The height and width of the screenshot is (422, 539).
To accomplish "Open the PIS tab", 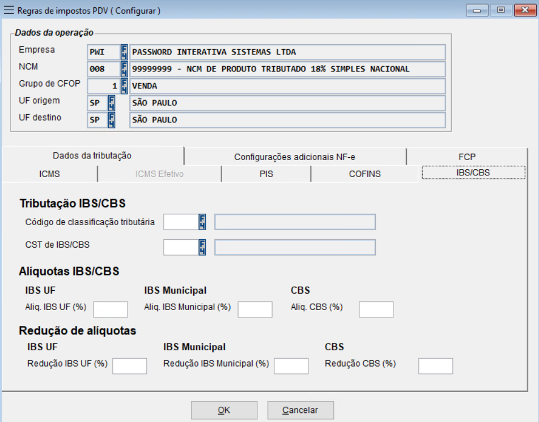I will tap(266, 174).
